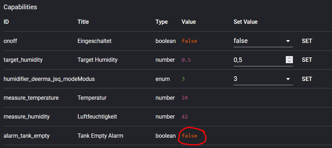
Task: Decrease target humidity with stepper down arrow
Action: (289, 62)
